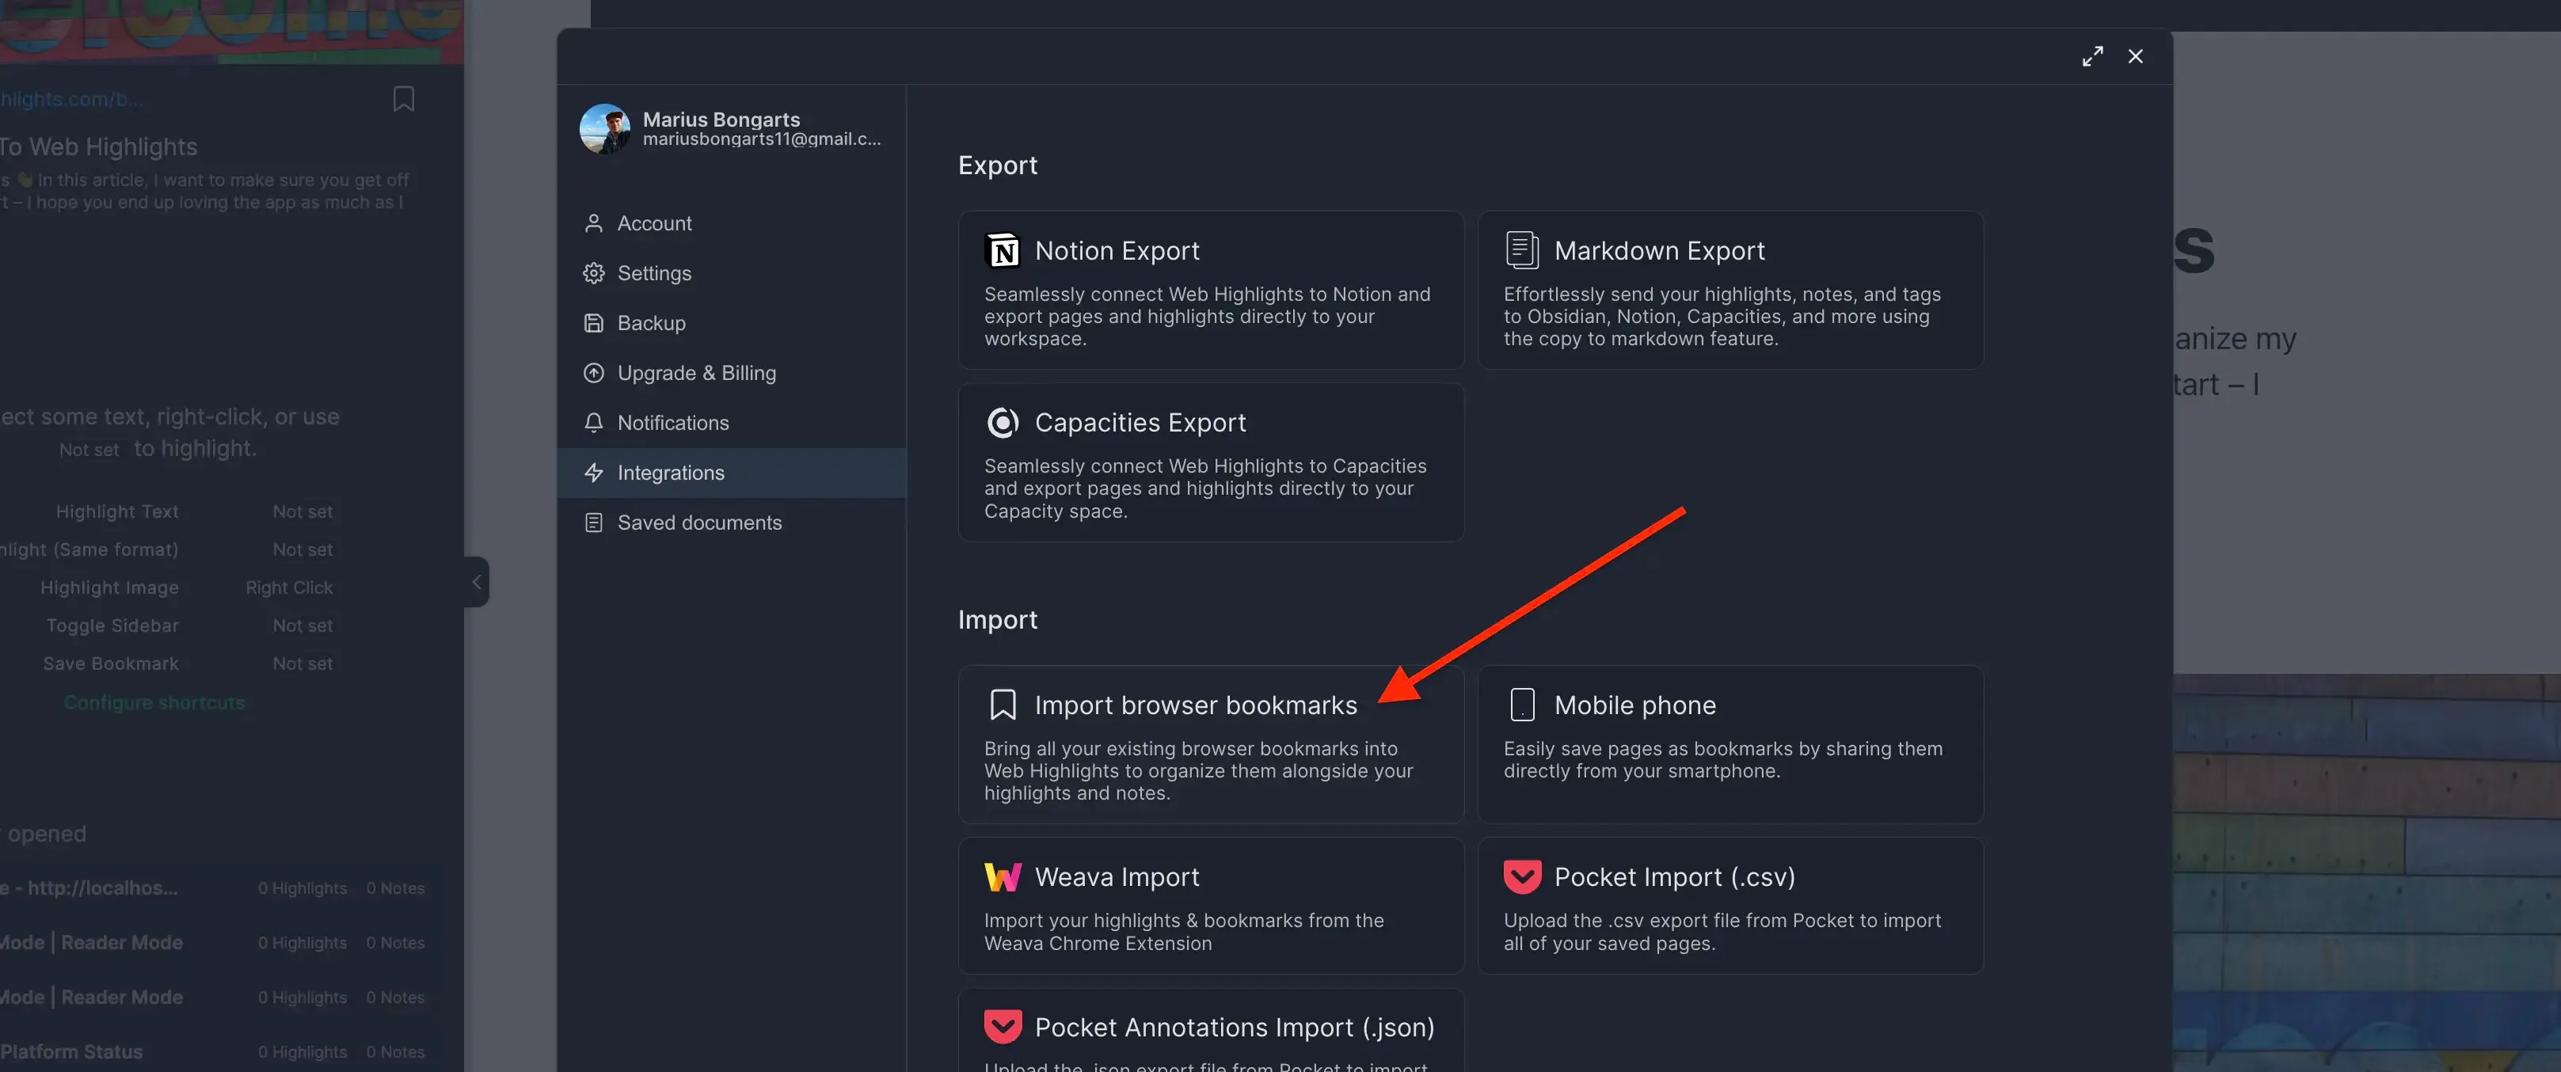Expand the dialog with the fullscreen arrows icon
Image resolution: width=2561 pixels, height=1072 pixels.
(2093, 57)
